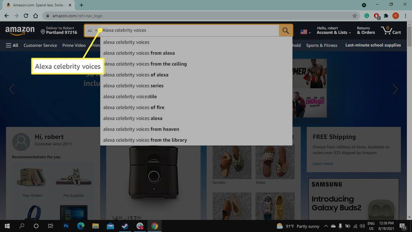Open File Explorer from taskbar
This screenshot has width=412, height=232.
click(95, 226)
